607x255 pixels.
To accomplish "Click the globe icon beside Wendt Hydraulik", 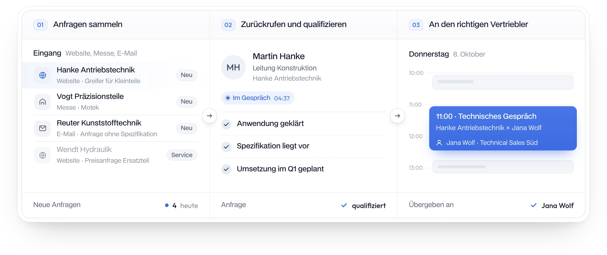I will [43, 155].
